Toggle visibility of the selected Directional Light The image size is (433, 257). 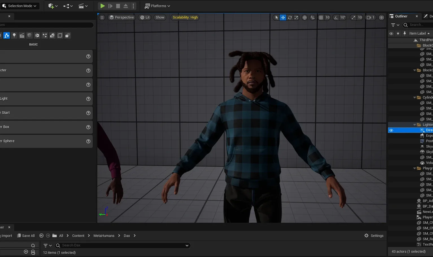tap(391, 130)
